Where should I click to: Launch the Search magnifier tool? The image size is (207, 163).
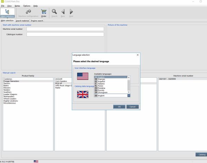(54, 13)
